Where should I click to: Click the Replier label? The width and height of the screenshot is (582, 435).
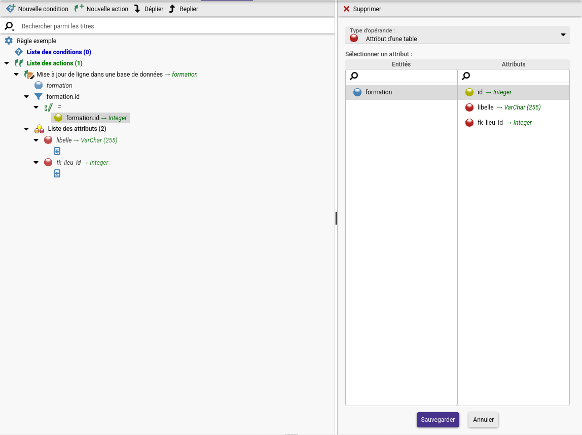click(189, 9)
